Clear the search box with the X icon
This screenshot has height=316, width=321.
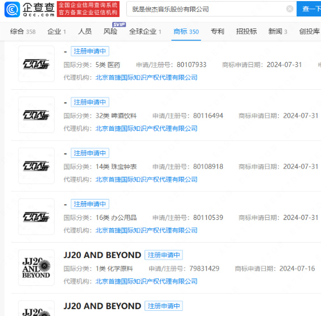point(290,9)
